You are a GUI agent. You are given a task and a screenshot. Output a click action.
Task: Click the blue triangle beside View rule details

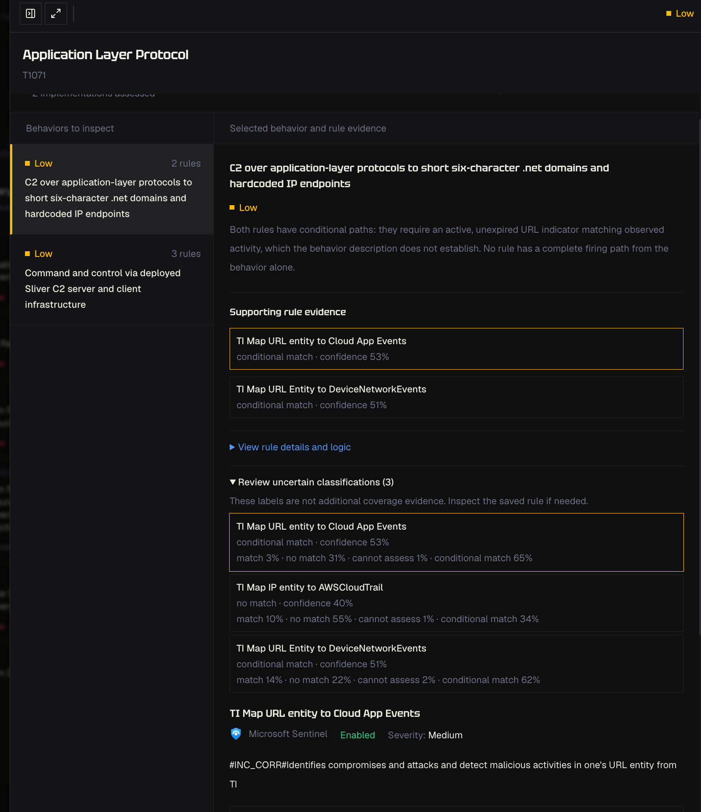[x=232, y=447]
